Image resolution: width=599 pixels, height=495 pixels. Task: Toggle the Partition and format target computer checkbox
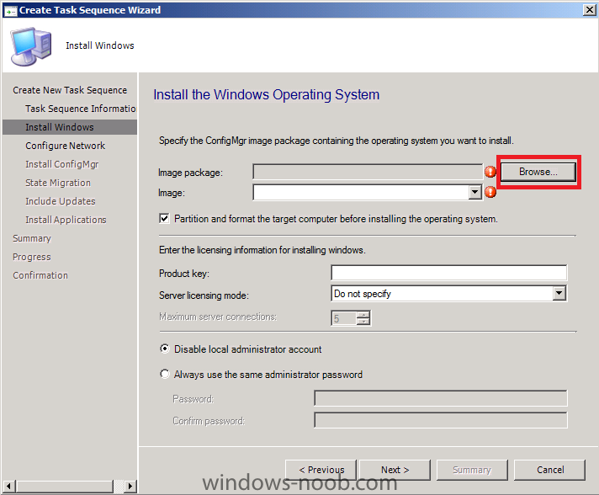[164, 219]
